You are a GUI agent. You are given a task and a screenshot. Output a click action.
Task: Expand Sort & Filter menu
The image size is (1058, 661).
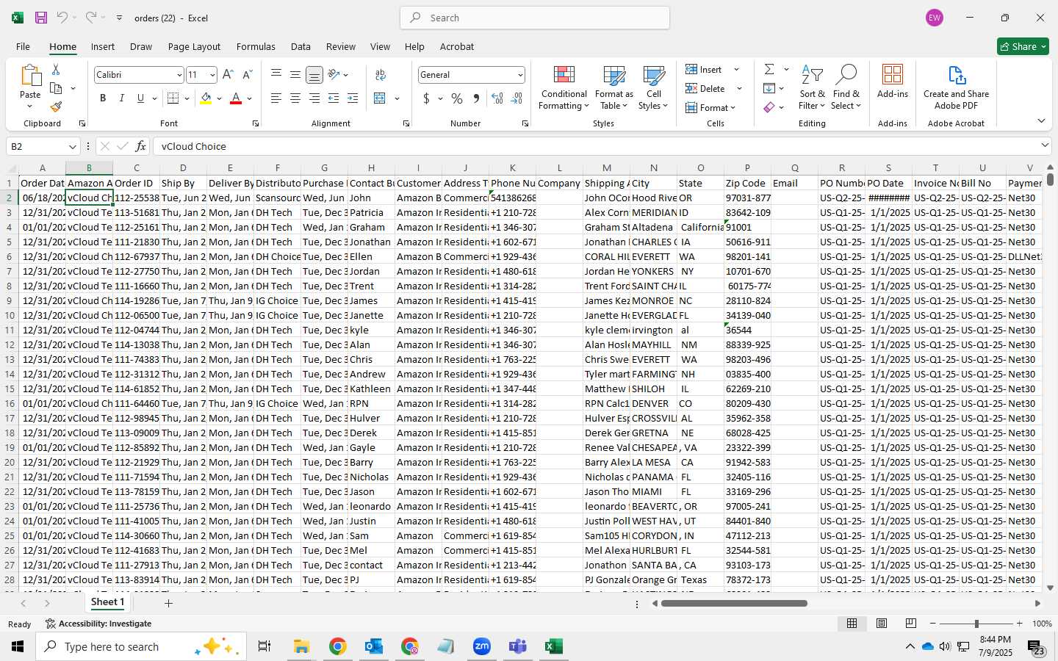point(812,88)
